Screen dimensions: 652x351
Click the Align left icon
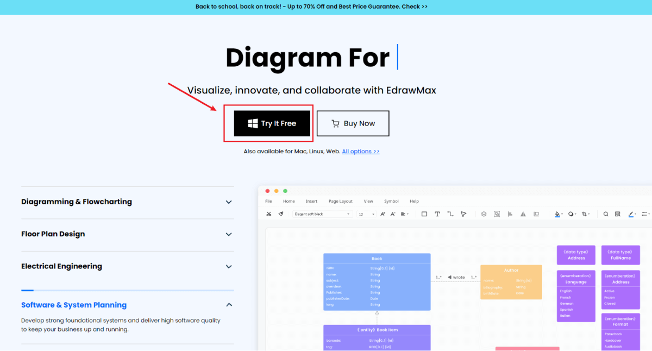pos(510,214)
